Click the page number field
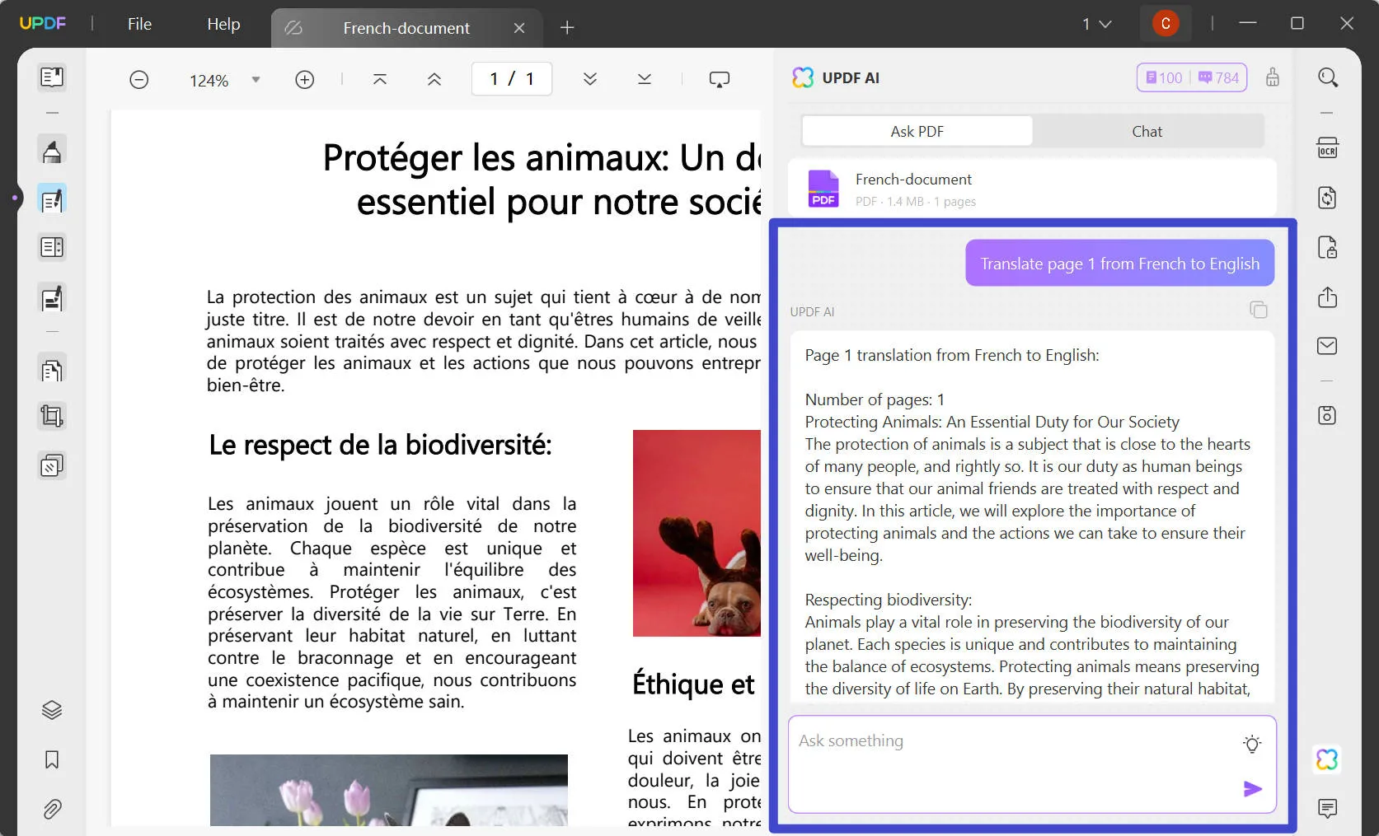 [x=512, y=79]
